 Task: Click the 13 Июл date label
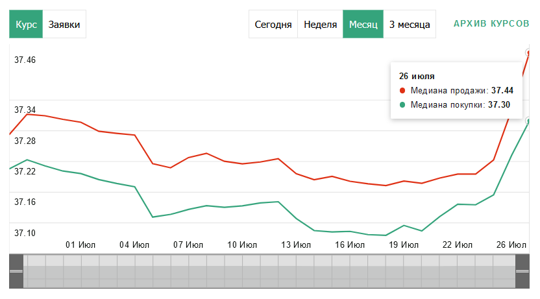tap(296, 245)
